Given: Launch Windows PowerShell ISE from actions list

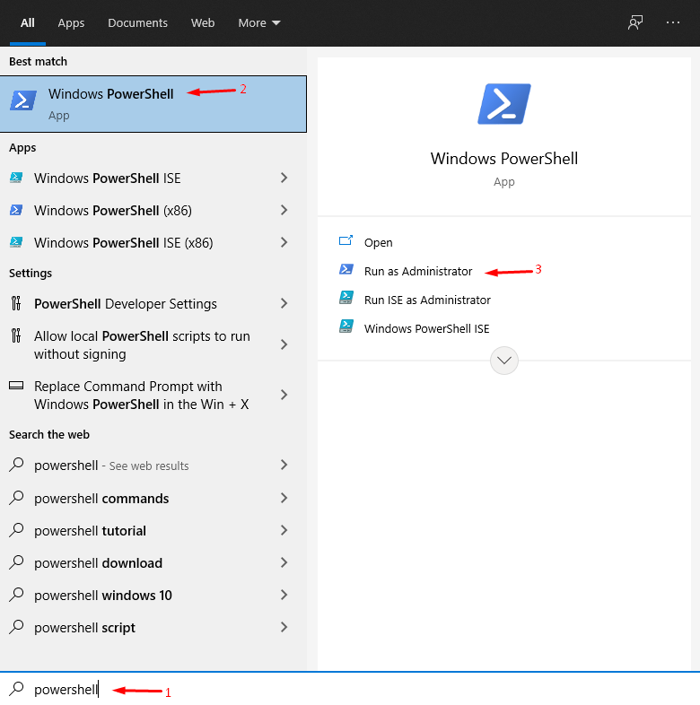Looking at the screenshot, I should [x=426, y=328].
